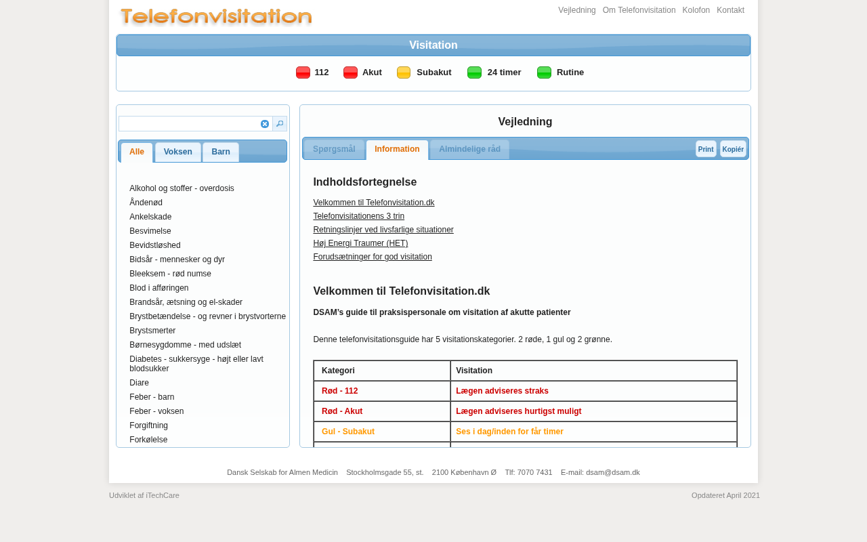Select the red Akut category swatch
Image resolution: width=867 pixels, height=542 pixels.
[x=350, y=72]
